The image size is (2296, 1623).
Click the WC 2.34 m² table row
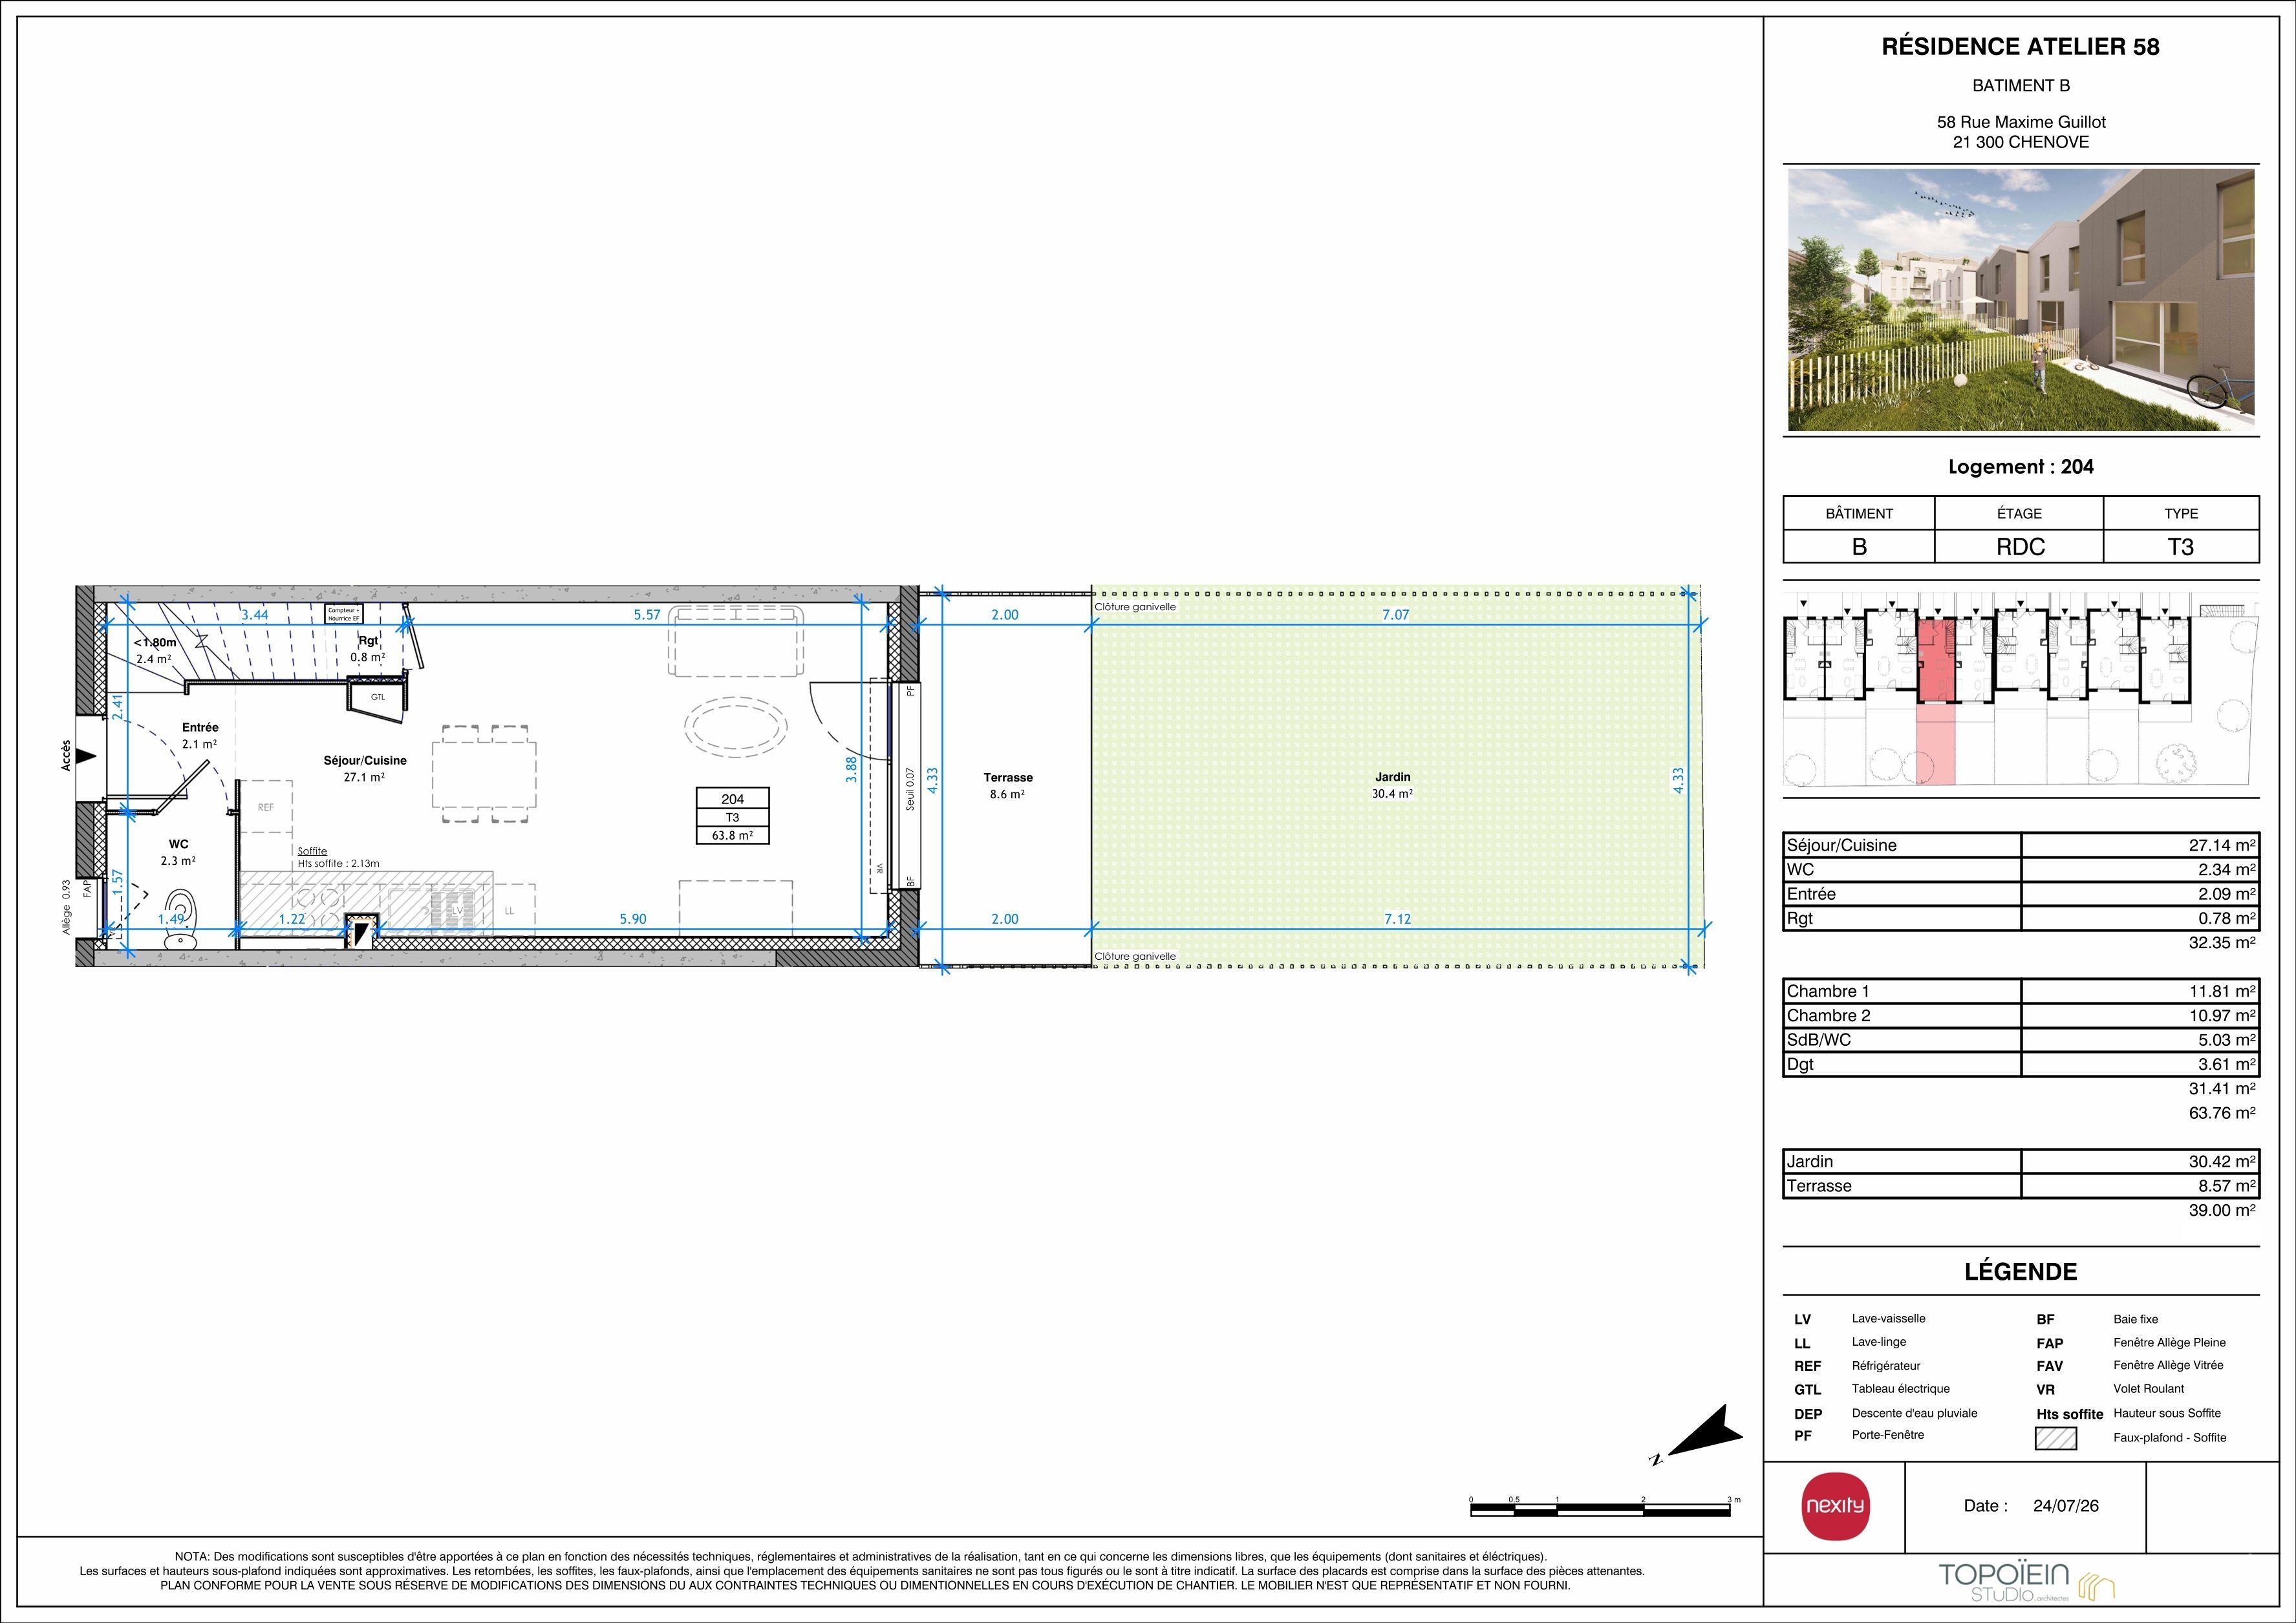[x=2020, y=869]
